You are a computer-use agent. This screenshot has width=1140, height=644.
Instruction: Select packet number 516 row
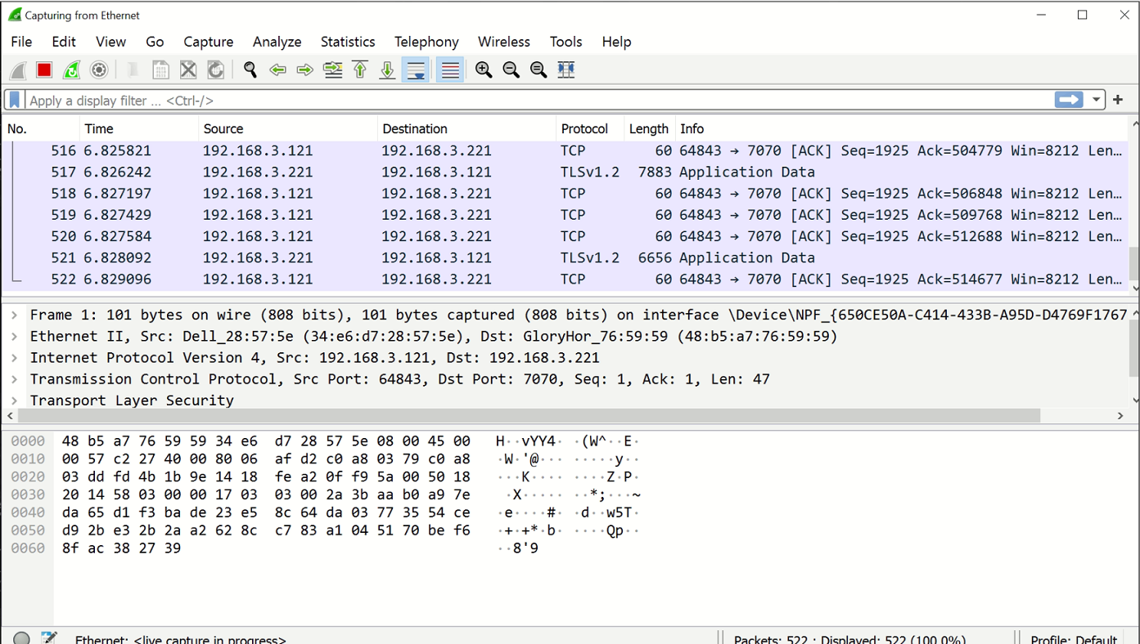tap(565, 151)
